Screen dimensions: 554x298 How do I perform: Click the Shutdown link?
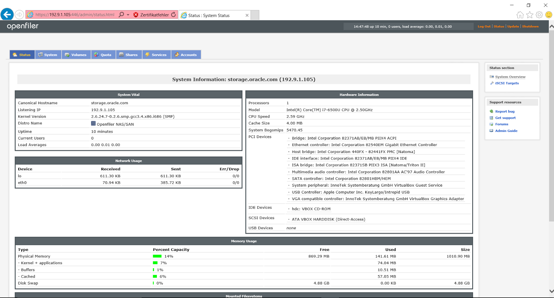pyautogui.click(x=530, y=26)
